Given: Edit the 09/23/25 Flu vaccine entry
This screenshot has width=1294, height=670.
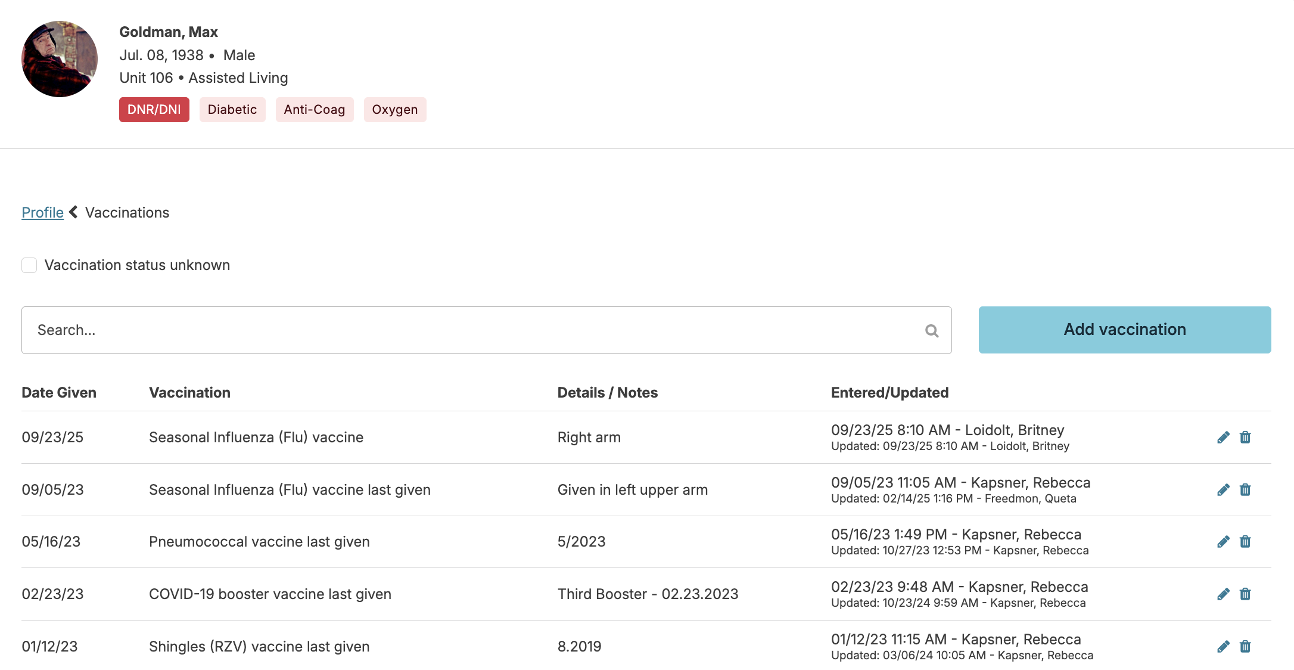Looking at the screenshot, I should tap(1223, 438).
